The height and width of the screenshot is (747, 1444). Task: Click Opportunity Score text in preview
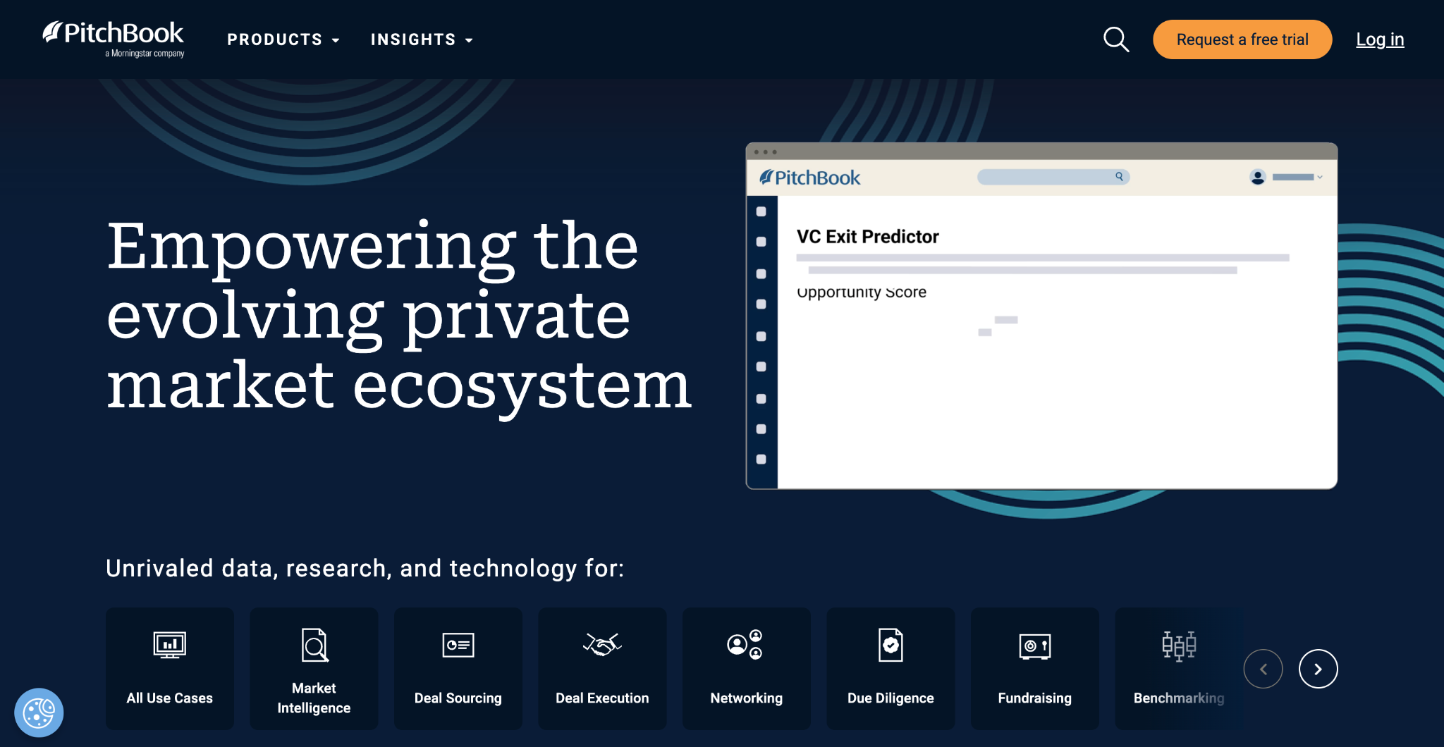click(862, 292)
